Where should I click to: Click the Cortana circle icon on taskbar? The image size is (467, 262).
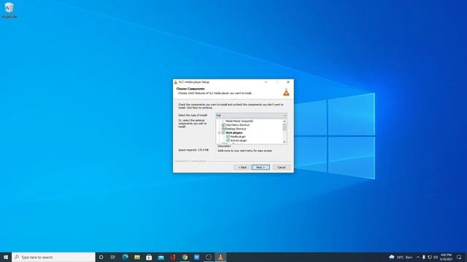pos(101,257)
